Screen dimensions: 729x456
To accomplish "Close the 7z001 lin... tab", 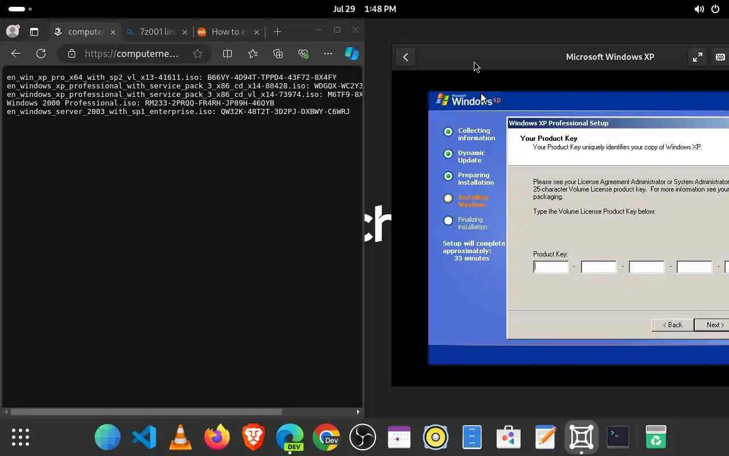I will pos(185,32).
